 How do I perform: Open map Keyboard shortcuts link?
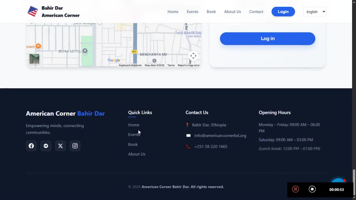coord(130,65)
